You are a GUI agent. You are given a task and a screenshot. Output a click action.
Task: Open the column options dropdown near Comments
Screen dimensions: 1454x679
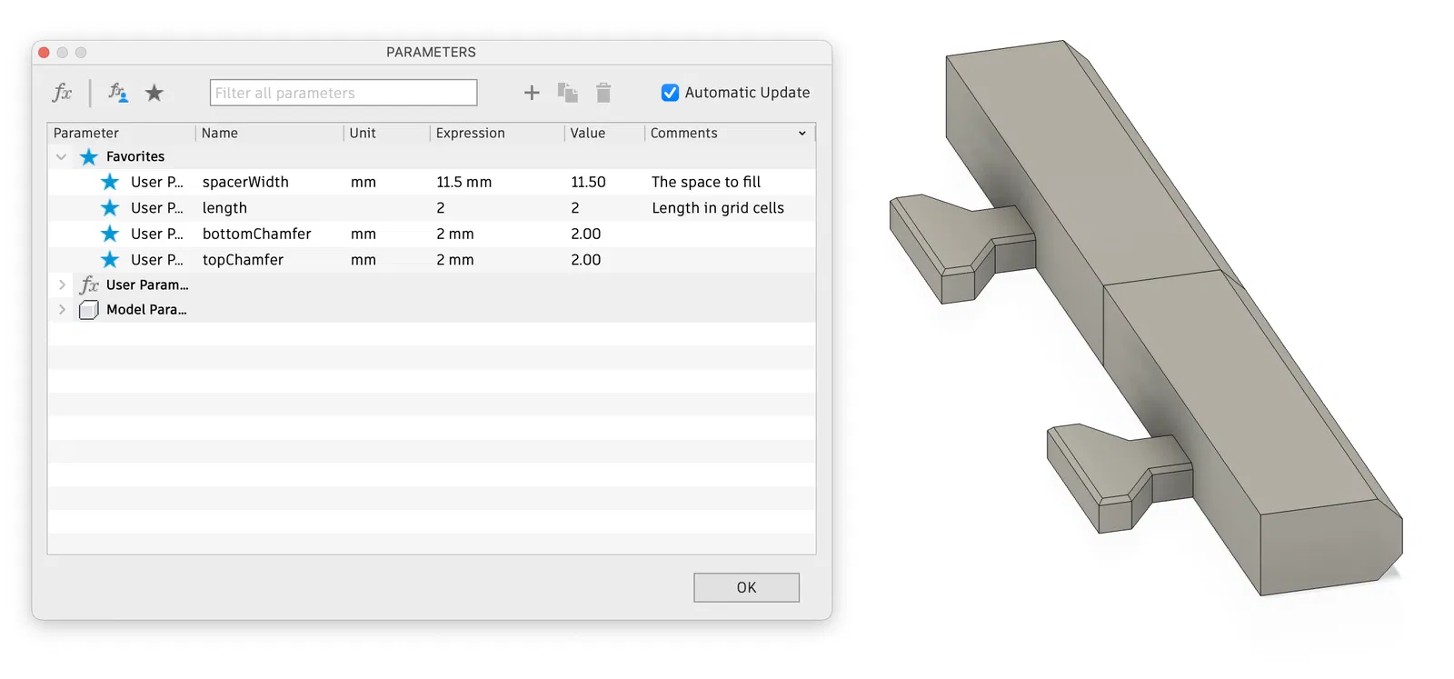802,134
